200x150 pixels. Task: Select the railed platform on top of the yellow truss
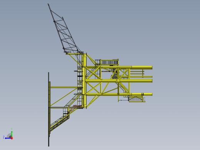pyautogui.click(x=109, y=62)
